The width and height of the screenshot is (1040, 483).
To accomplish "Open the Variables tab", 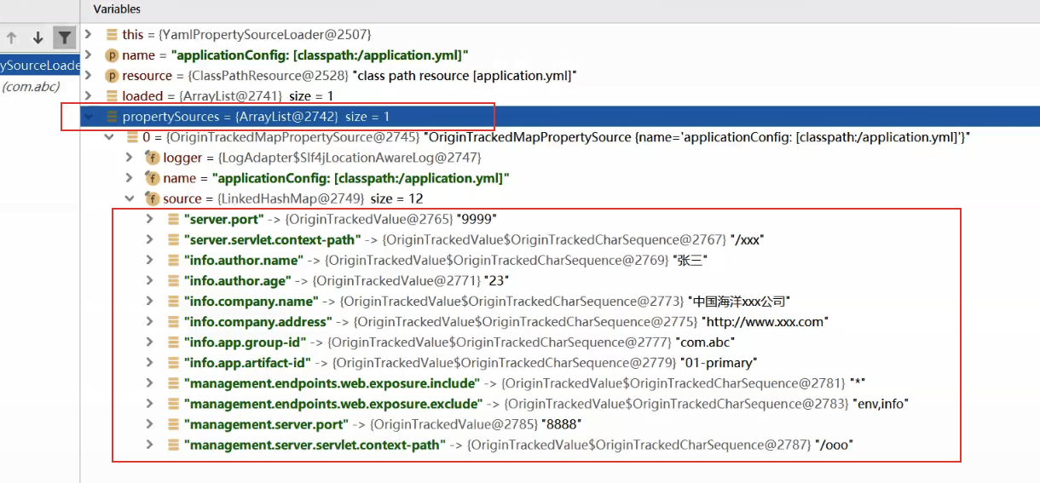I will coord(117,9).
